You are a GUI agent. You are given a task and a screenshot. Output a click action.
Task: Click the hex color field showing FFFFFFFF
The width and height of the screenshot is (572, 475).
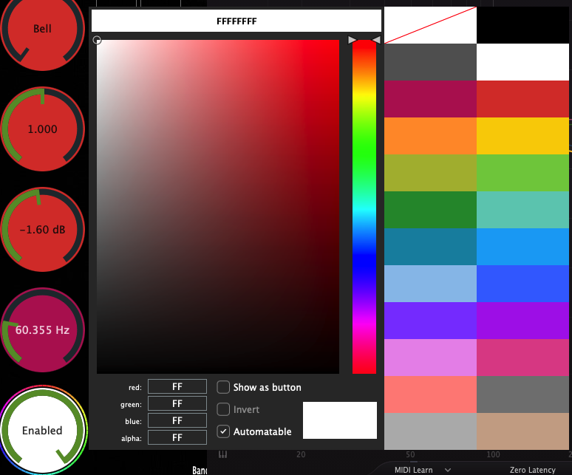click(236, 21)
